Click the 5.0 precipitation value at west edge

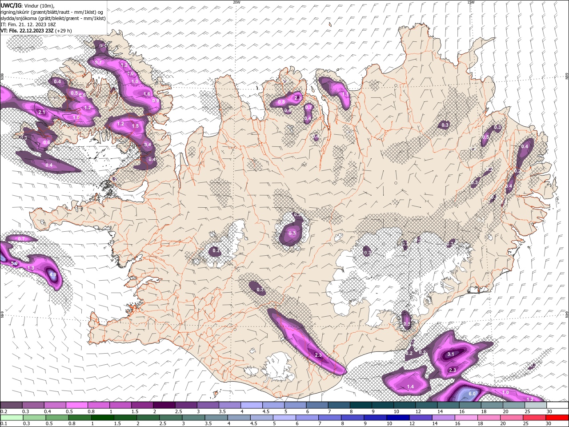14,263
